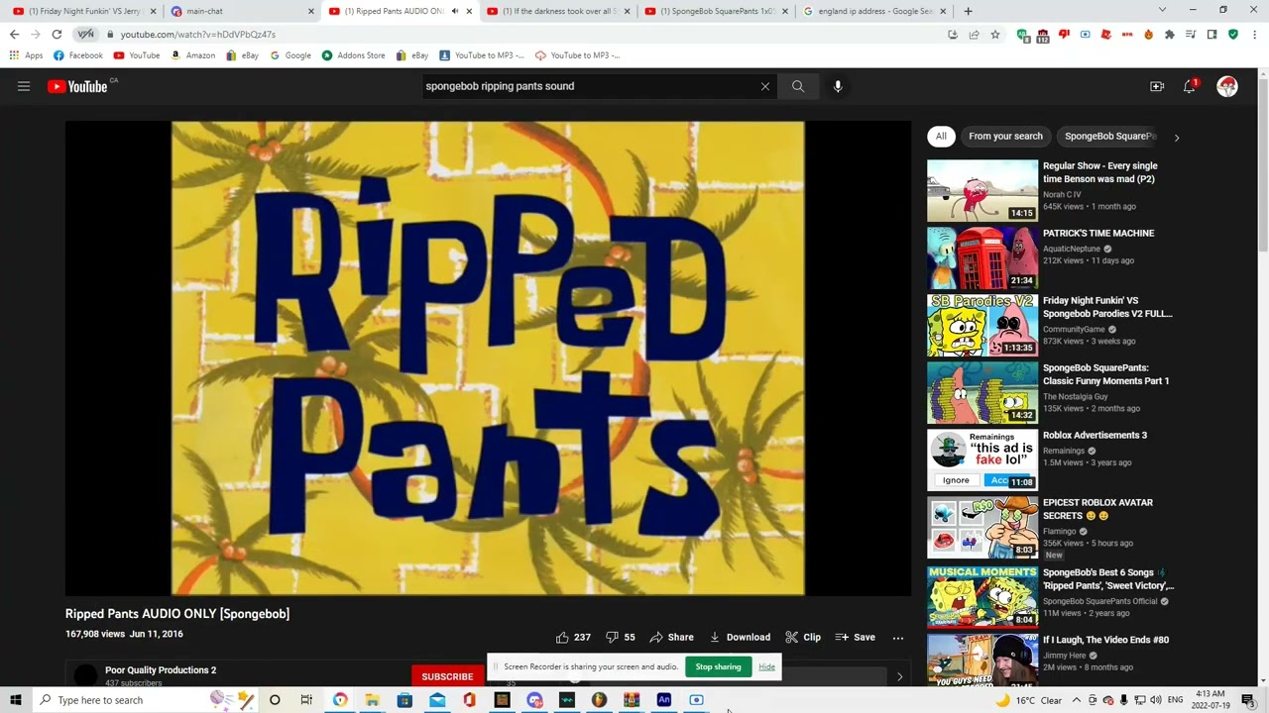This screenshot has height=713, width=1269.
Task: Open the Amazon bookmark
Action: coord(192,55)
